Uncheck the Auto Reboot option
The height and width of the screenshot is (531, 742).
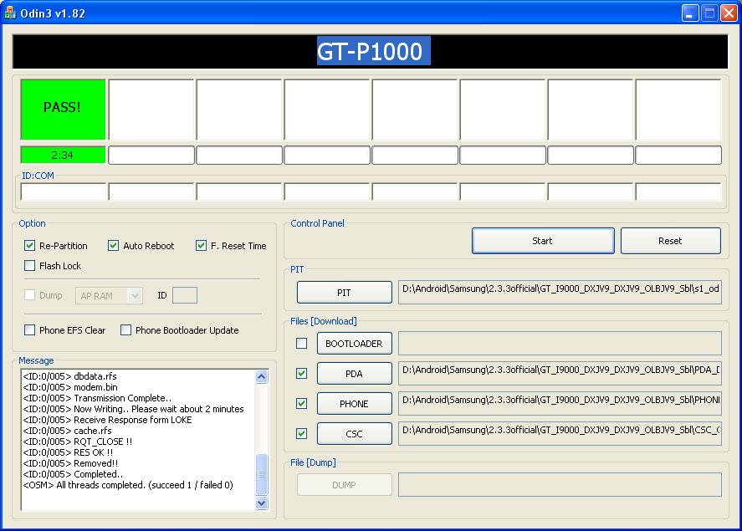click(x=113, y=245)
